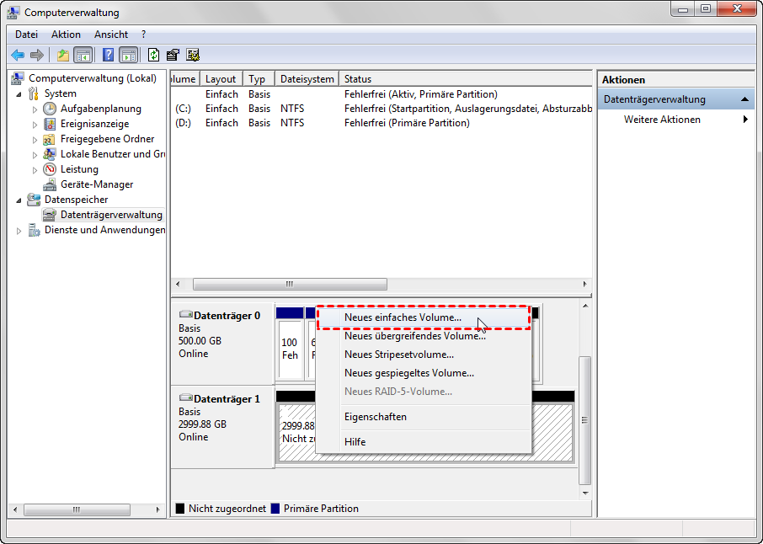Click left arrow of volume list scrollbar
This screenshot has height=544, width=763.
coord(178,284)
